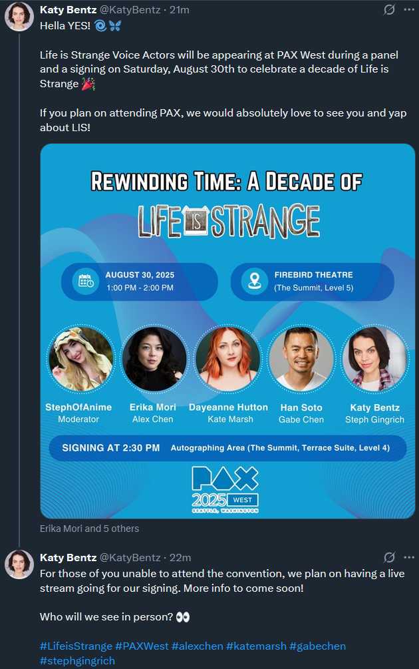Open the #LifeisStrange hashtag
This screenshot has height=669, width=419.
point(76,646)
